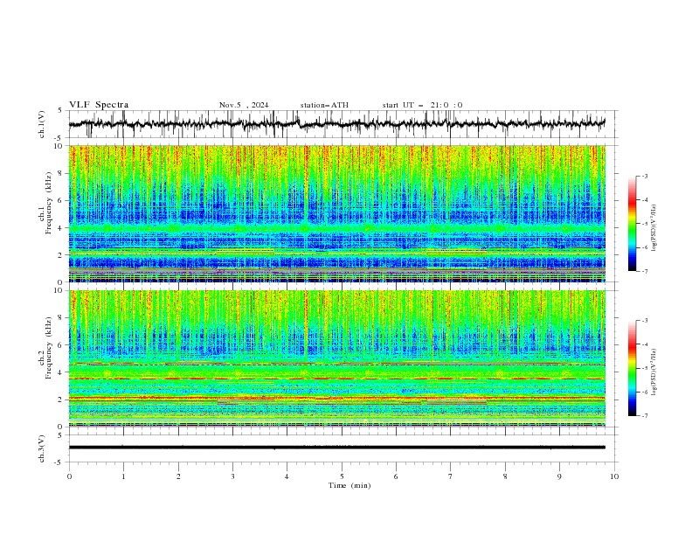Image resolution: width=692 pixels, height=535 pixels.
Task: Click the "VLF Spectra" plot title
Action: [x=99, y=105]
